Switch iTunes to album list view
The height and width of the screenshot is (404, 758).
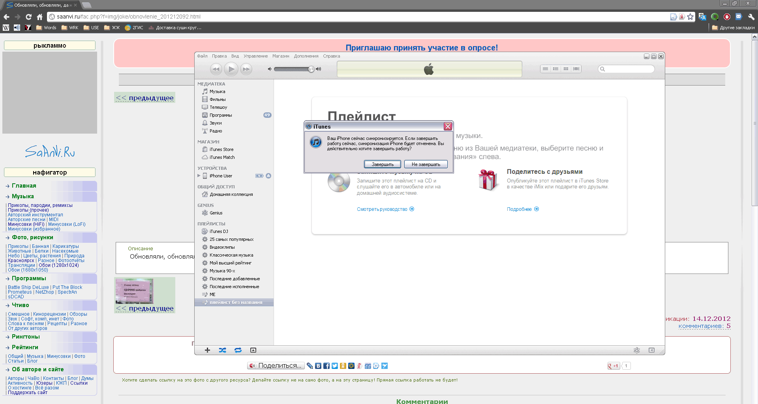pos(555,69)
